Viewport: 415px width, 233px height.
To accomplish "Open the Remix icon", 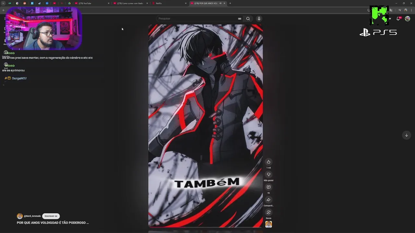I will pyautogui.click(x=268, y=212).
